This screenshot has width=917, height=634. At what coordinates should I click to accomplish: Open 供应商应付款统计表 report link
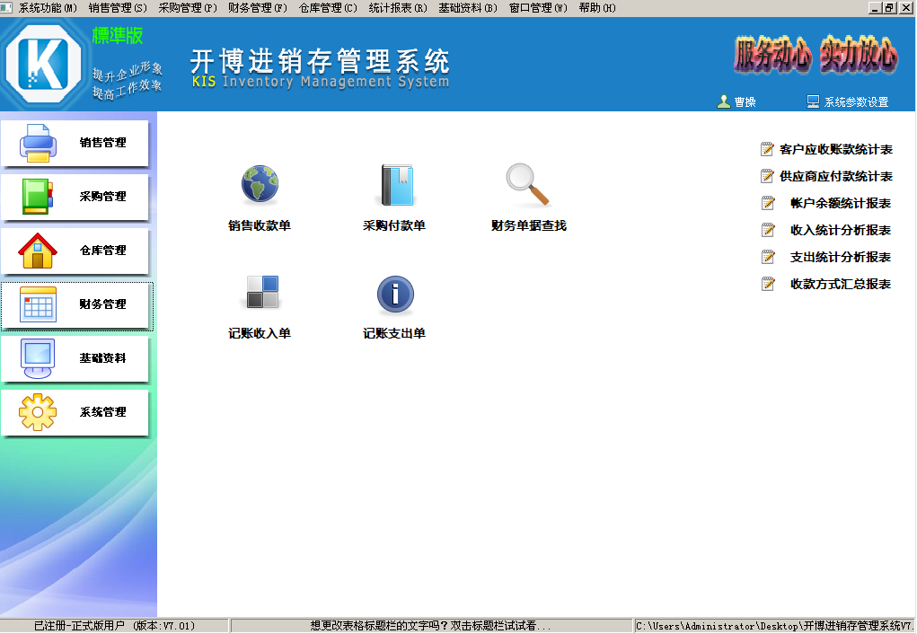tap(835, 177)
